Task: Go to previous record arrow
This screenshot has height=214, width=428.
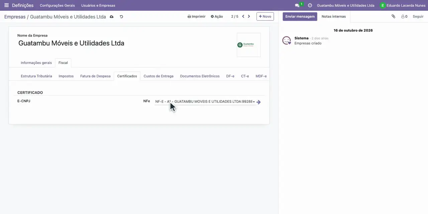Action: click(x=243, y=16)
